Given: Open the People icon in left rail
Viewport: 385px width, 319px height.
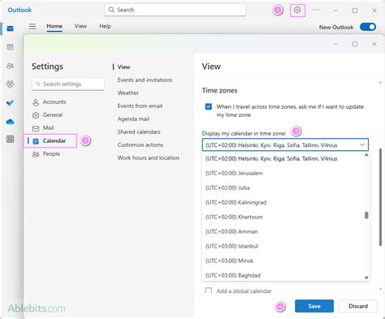Looking at the screenshot, I should click(10, 66).
